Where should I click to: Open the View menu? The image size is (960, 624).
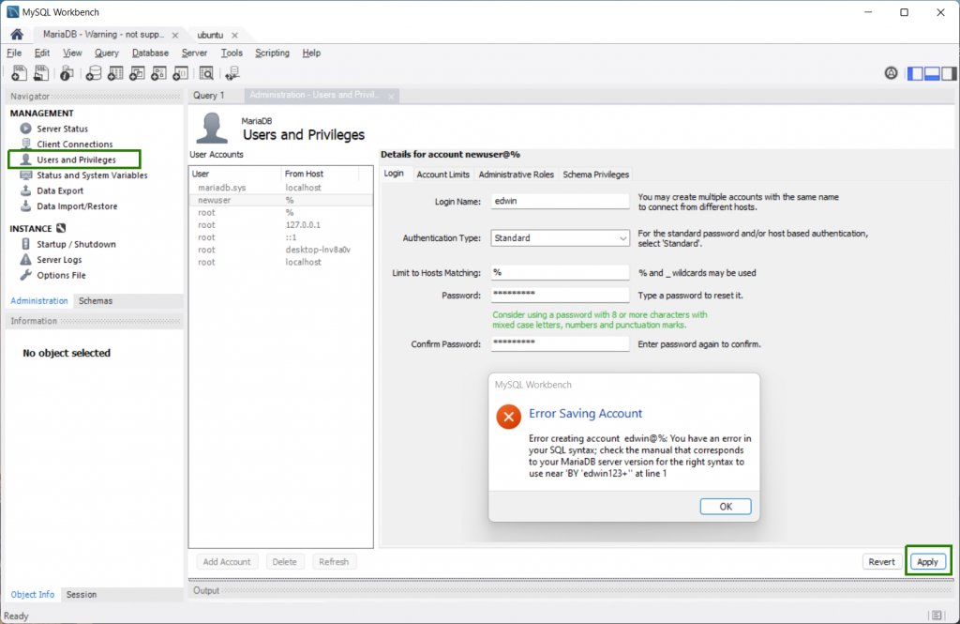[x=72, y=53]
